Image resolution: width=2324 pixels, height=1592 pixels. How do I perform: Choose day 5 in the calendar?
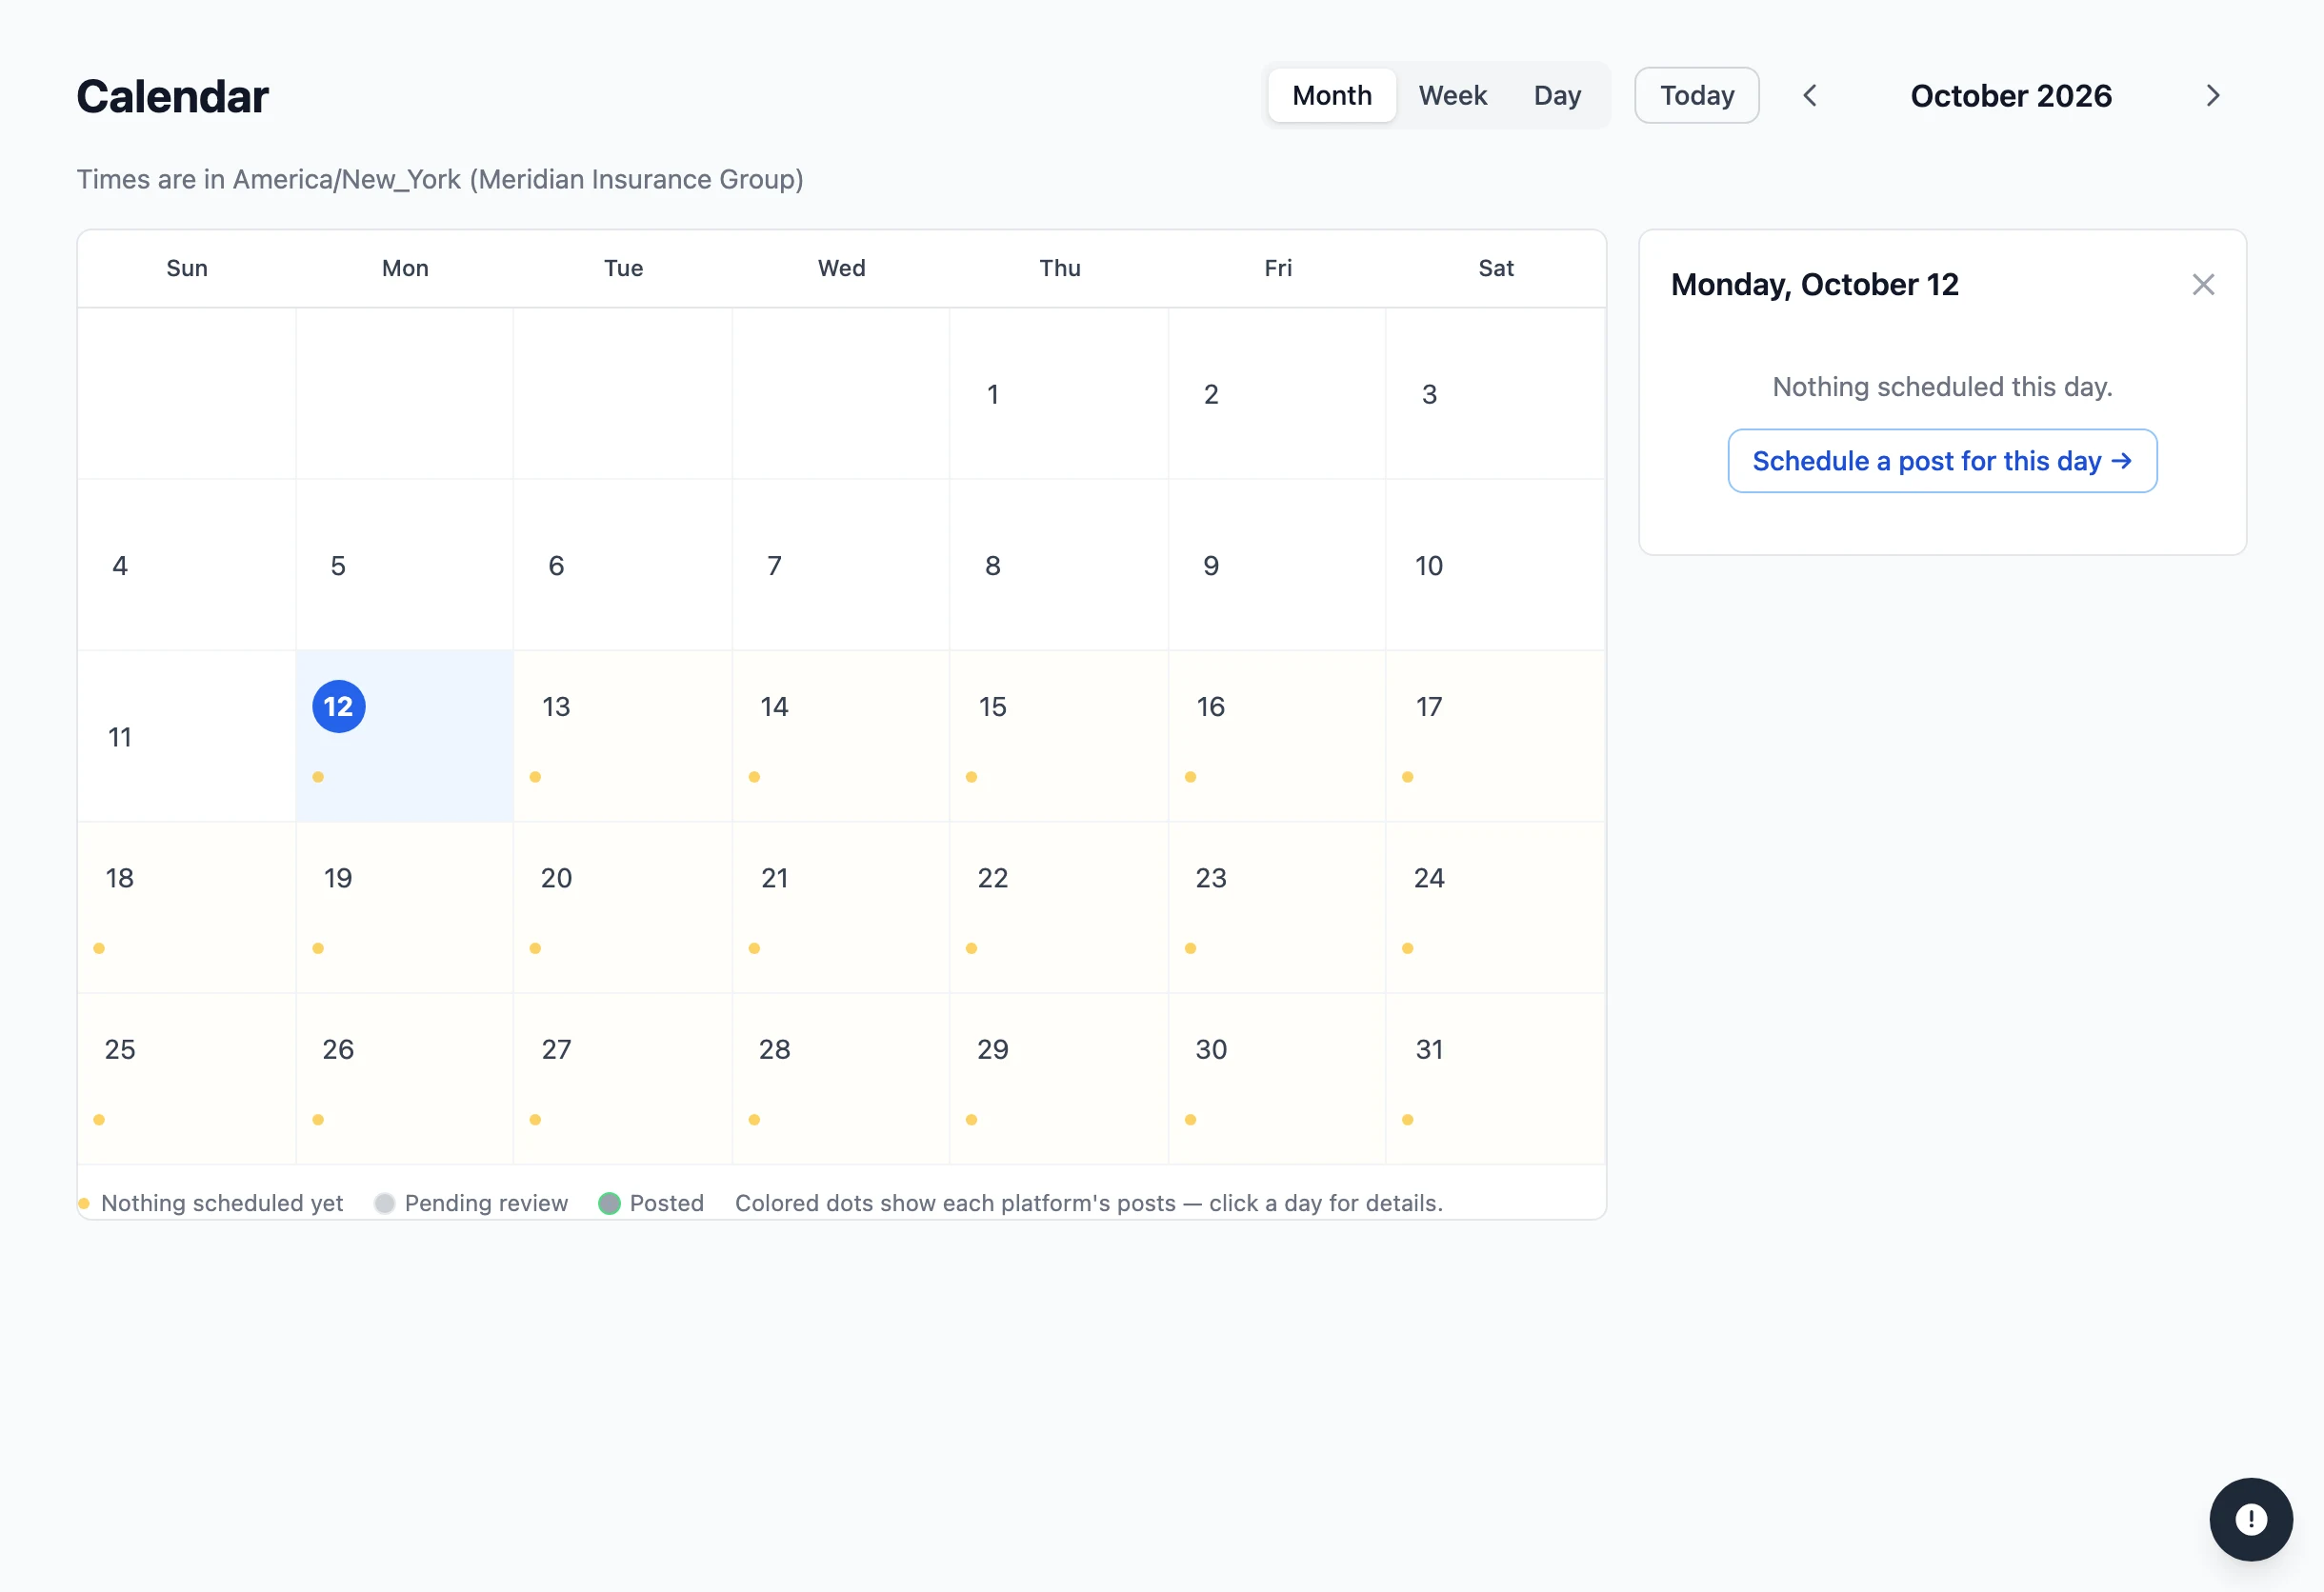(x=405, y=566)
